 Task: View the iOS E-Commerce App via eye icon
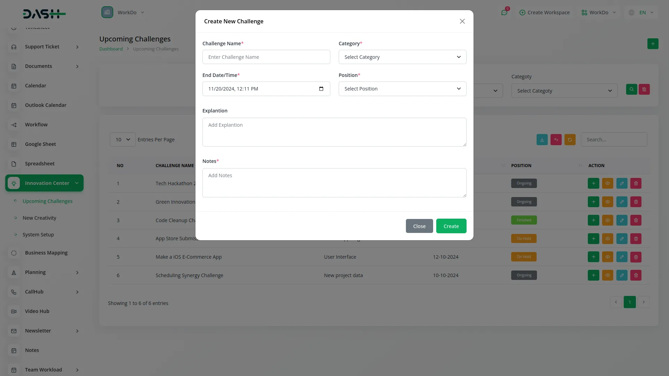(x=607, y=257)
